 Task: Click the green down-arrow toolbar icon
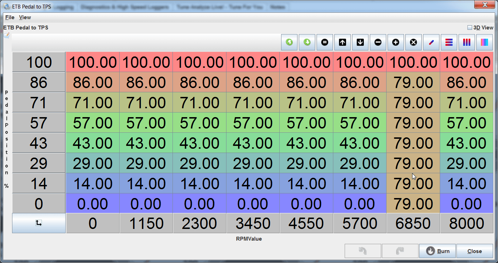click(x=307, y=42)
